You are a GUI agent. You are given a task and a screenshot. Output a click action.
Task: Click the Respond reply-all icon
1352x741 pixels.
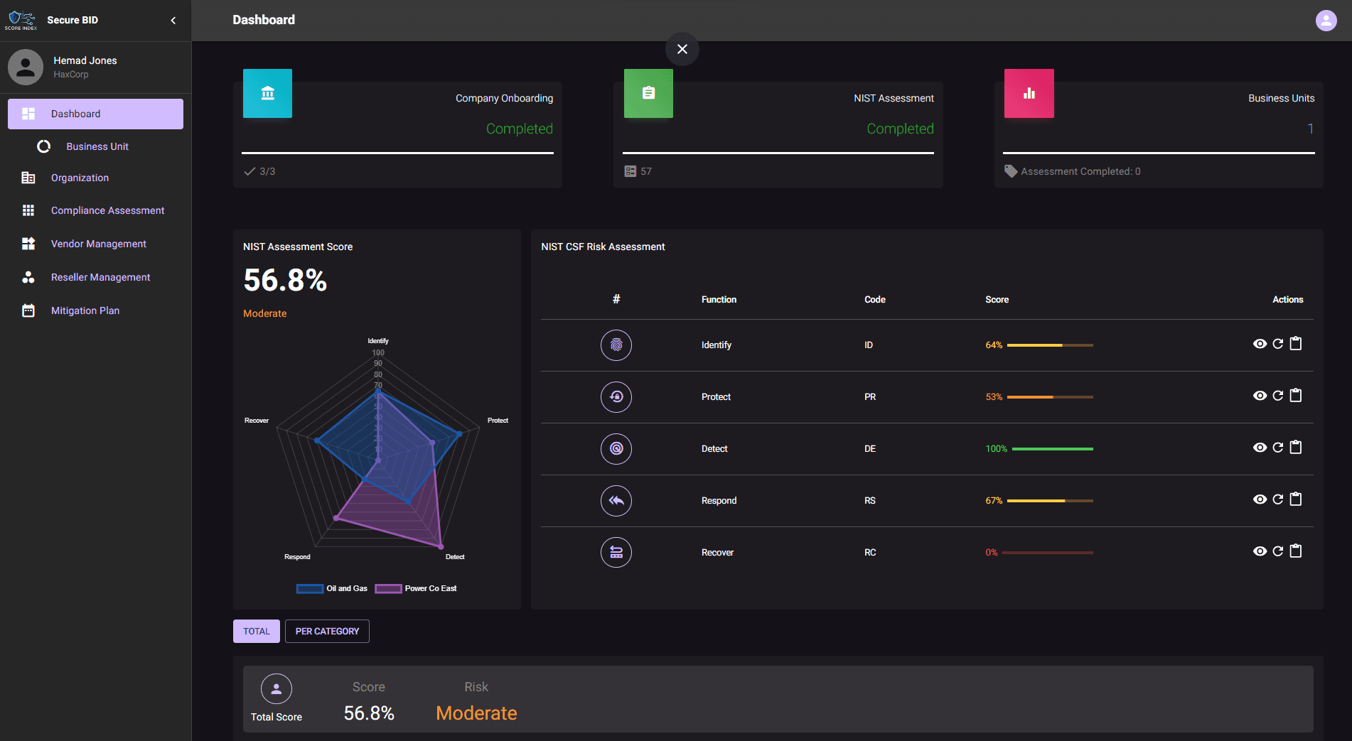(x=616, y=501)
